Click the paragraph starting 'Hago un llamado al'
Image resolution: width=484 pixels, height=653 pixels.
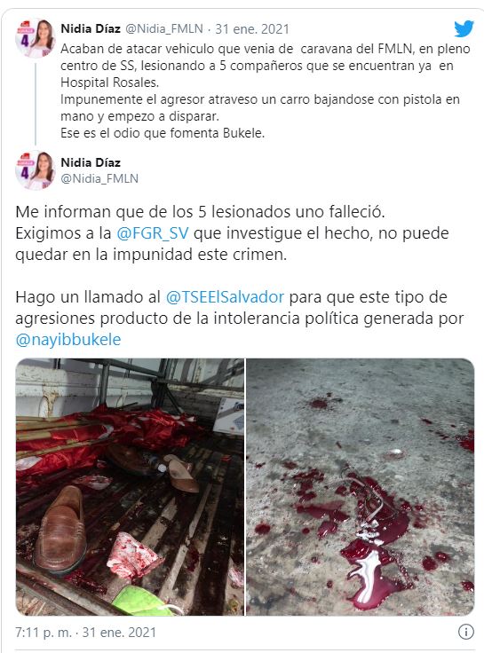[239, 319]
